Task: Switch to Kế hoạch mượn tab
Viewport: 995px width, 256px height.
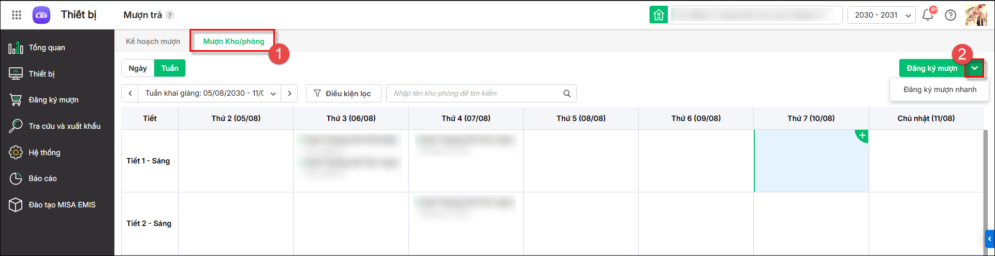Action: click(153, 41)
